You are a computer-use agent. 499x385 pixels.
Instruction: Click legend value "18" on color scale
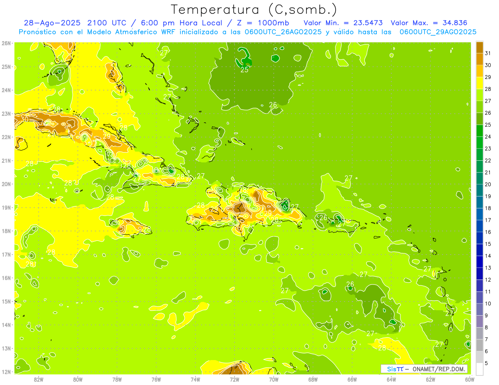pyautogui.click(x=488, y=208)
